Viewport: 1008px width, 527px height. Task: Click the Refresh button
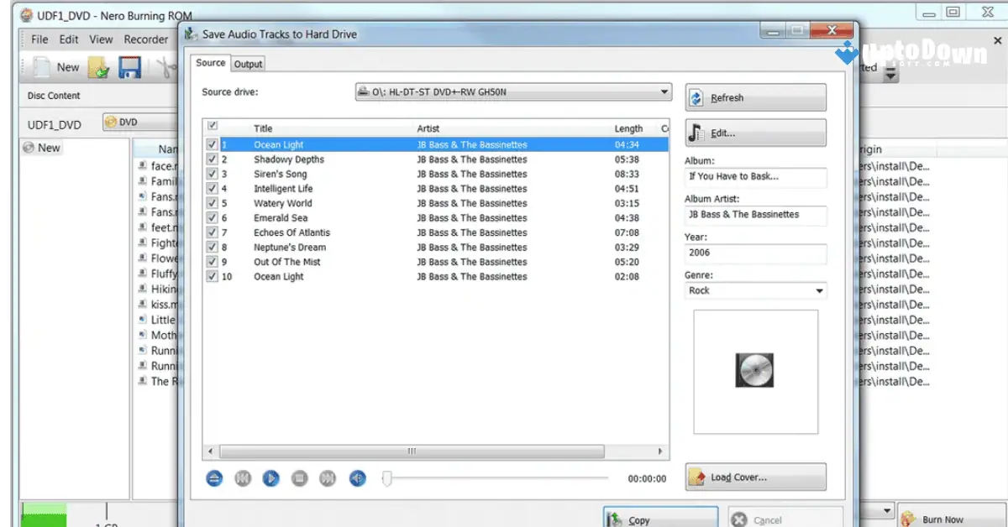(754, 97)
